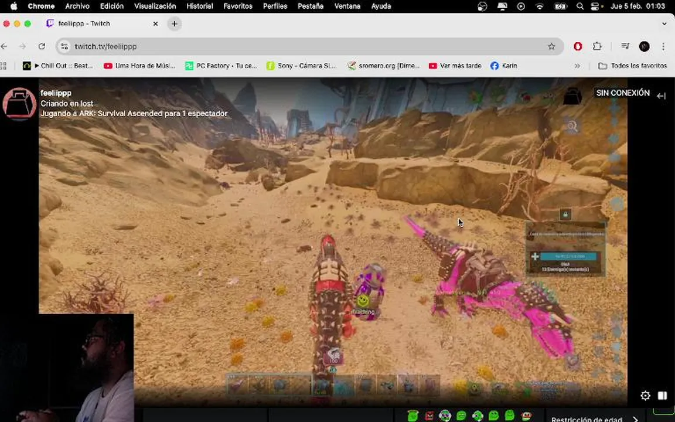Show hidden bookmarks with the double chevron
Screen dimensions: 675x422
tap(577, 66)
